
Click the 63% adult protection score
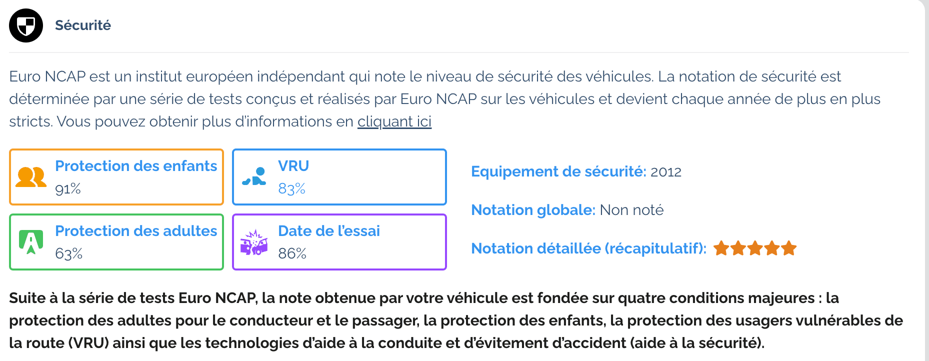[x=67, y=254]
